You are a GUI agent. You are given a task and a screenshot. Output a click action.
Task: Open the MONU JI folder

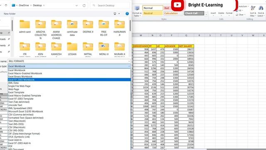[x=103, y=49]
